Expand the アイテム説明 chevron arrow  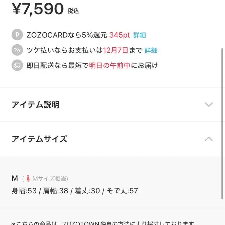(209, 105)
